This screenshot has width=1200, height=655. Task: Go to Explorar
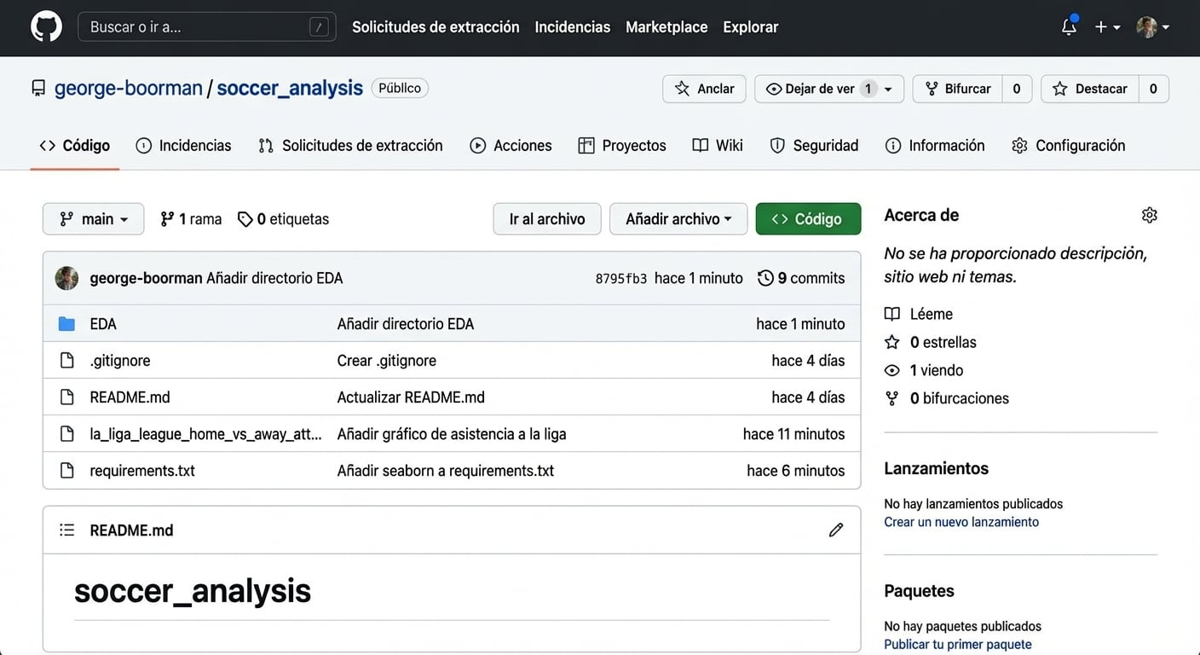[750, 27]
